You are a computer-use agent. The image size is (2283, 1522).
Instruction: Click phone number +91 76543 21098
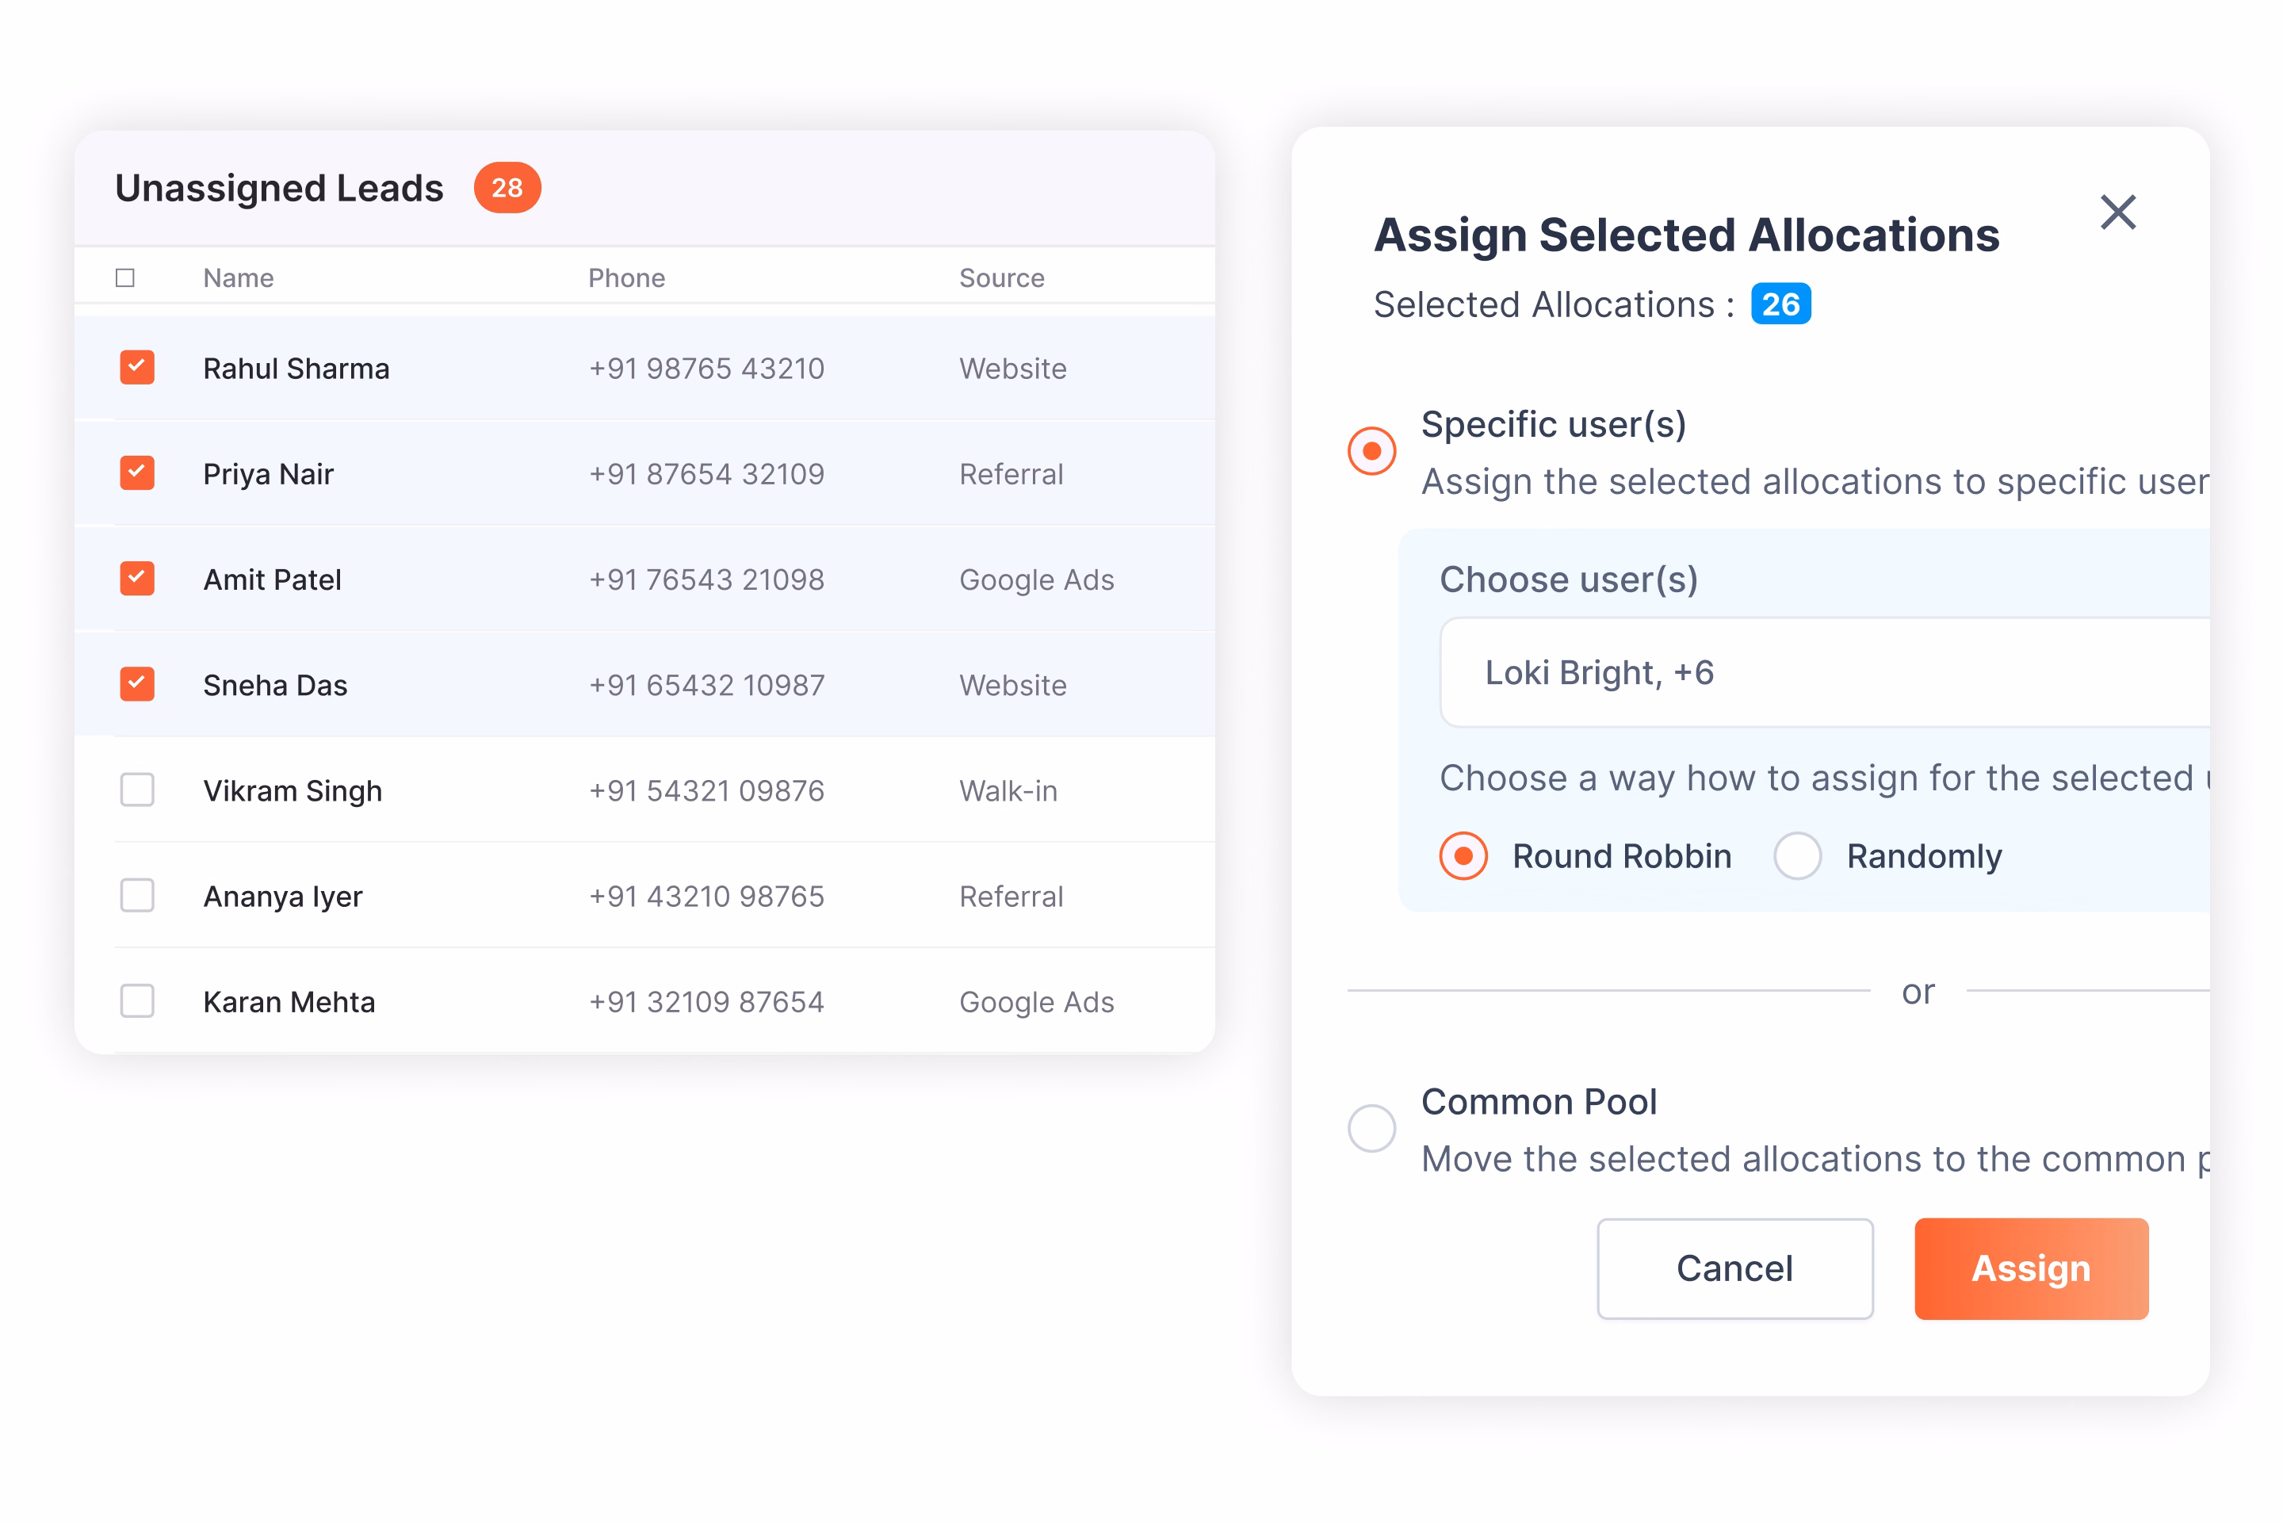point(706,580)
